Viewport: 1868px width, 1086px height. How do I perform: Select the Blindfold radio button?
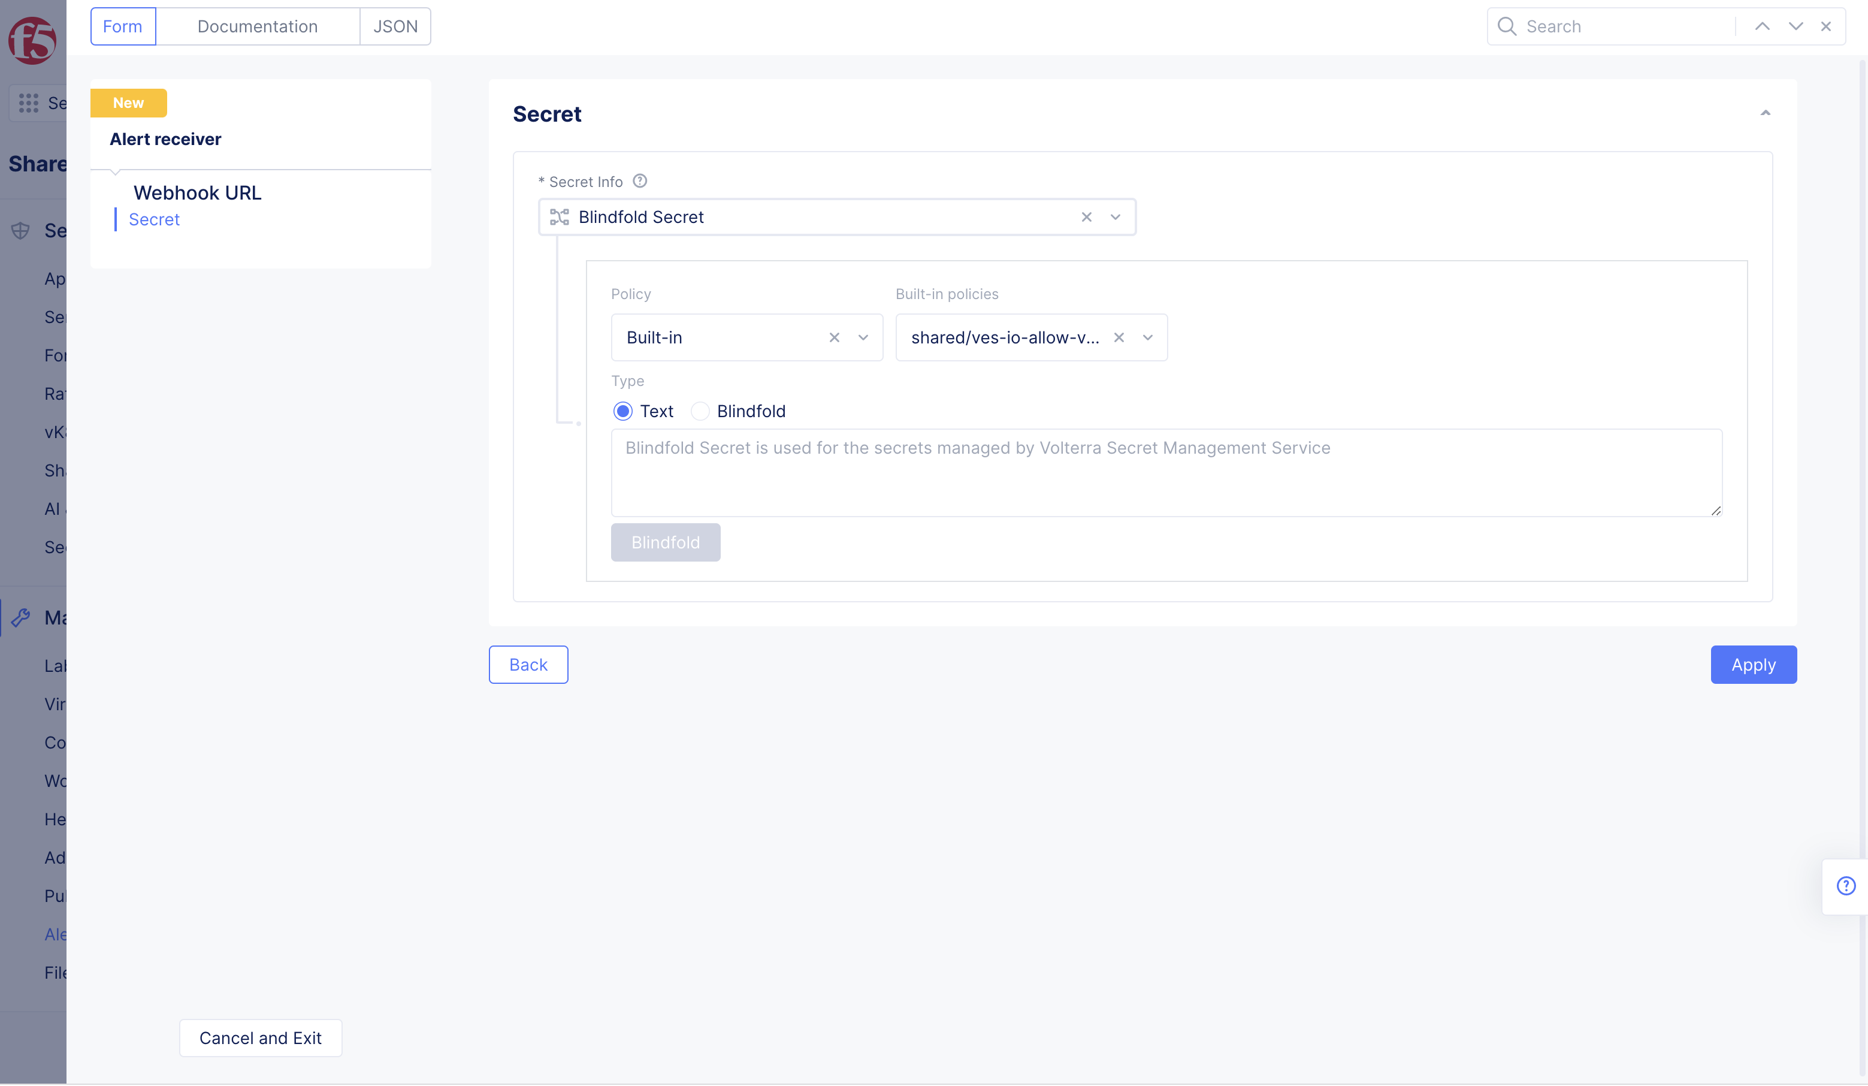point(700,411)
